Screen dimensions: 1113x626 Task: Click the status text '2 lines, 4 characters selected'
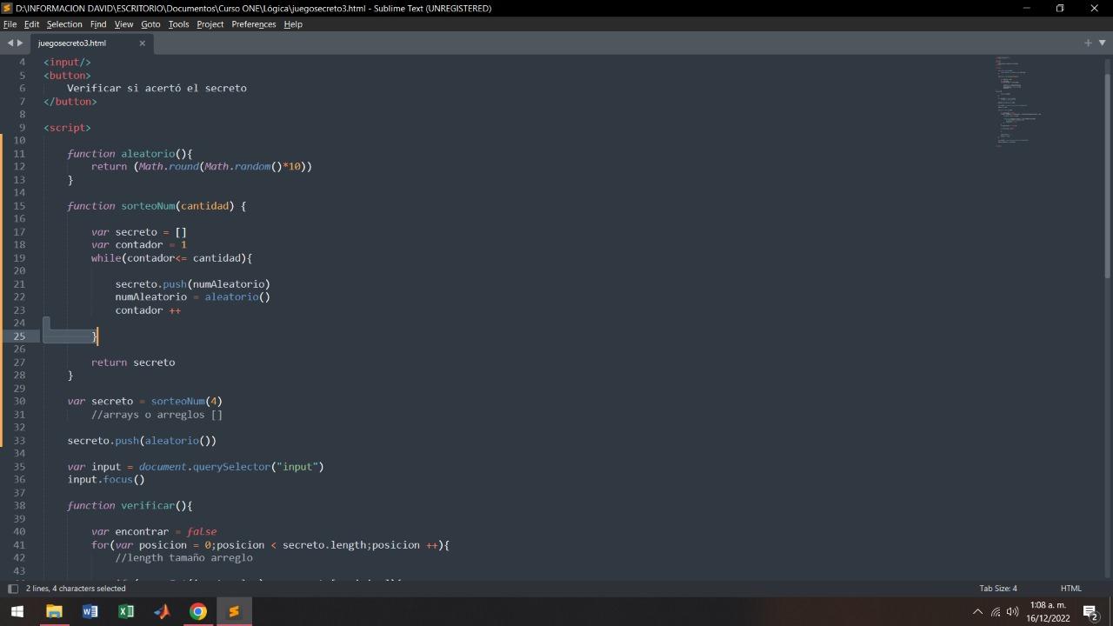[x=76, y=589]
